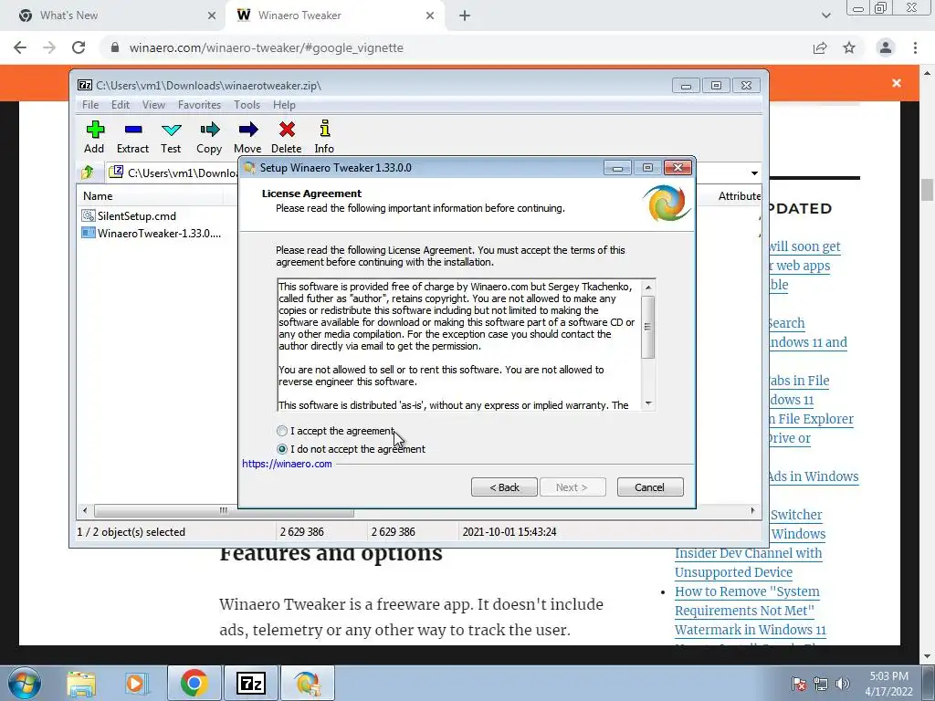The image size is (935, 701).
Task: Click the up-folder icon in 7-Zip address bar
Action: click(88, 173)
